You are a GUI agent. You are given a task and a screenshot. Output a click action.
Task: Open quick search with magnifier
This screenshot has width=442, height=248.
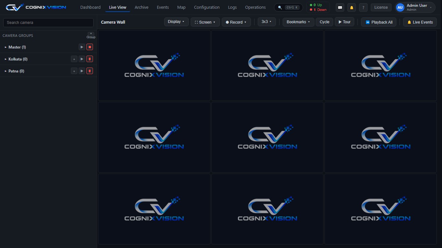(x=289, y=7)
